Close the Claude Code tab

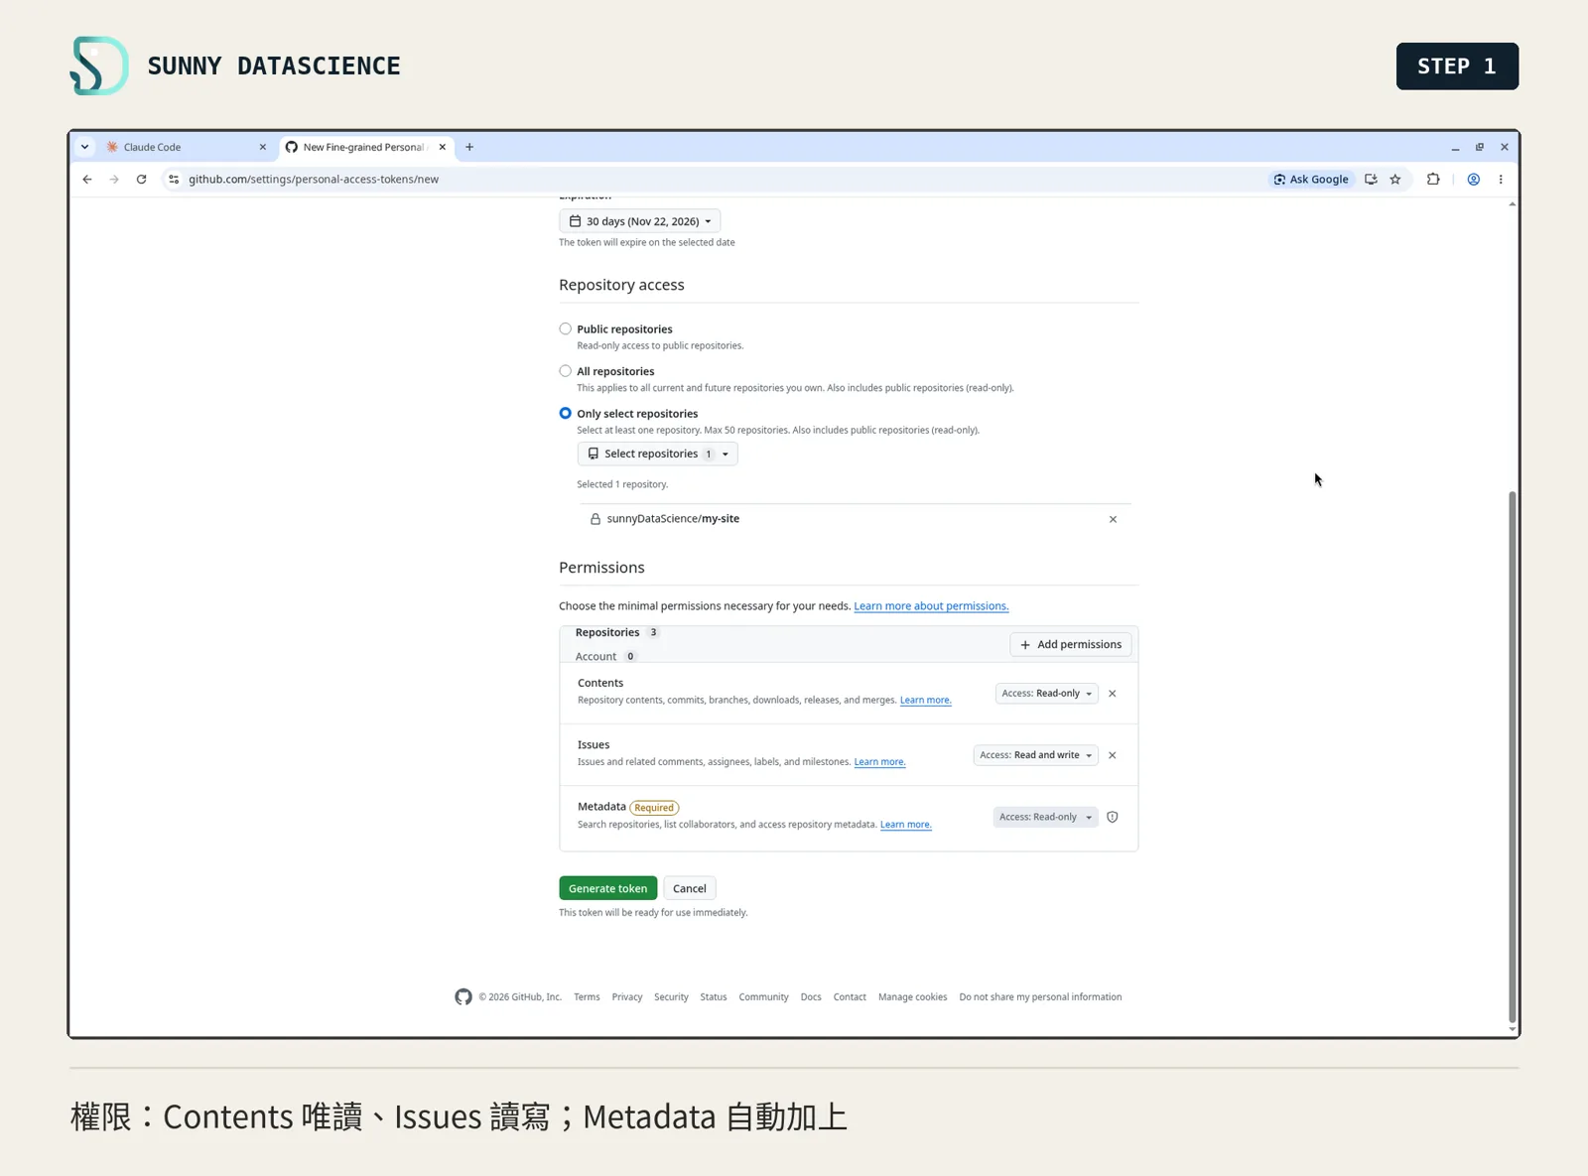pos(263,147)
